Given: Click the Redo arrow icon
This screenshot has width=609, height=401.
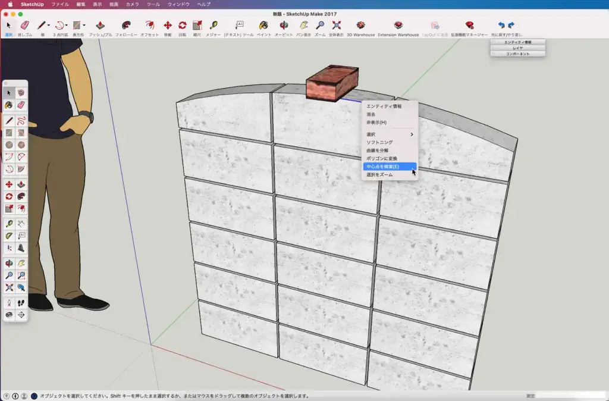Looking at the screenshot, I should coord(511,25).
